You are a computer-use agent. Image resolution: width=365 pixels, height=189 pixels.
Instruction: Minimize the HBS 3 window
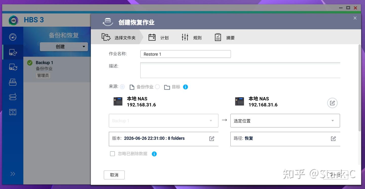341,8
